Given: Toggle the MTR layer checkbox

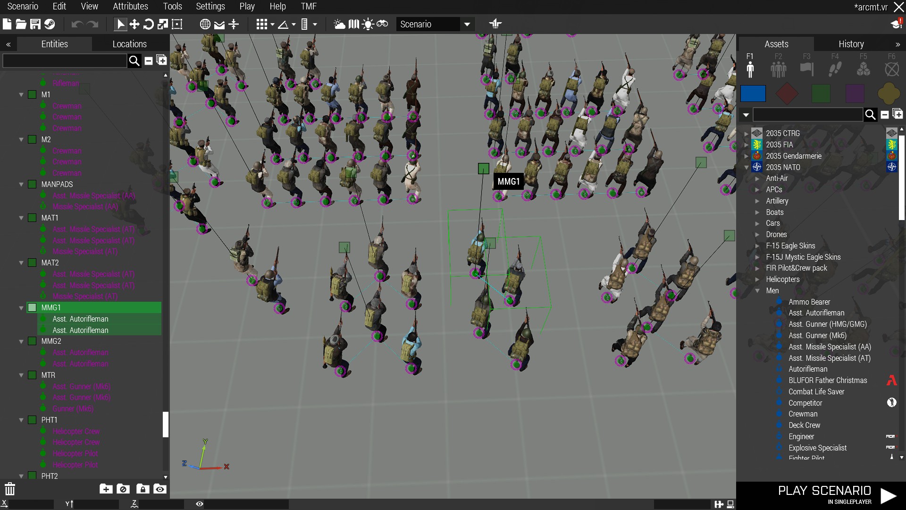Looking at the screenshot, I should click(32, 375).
